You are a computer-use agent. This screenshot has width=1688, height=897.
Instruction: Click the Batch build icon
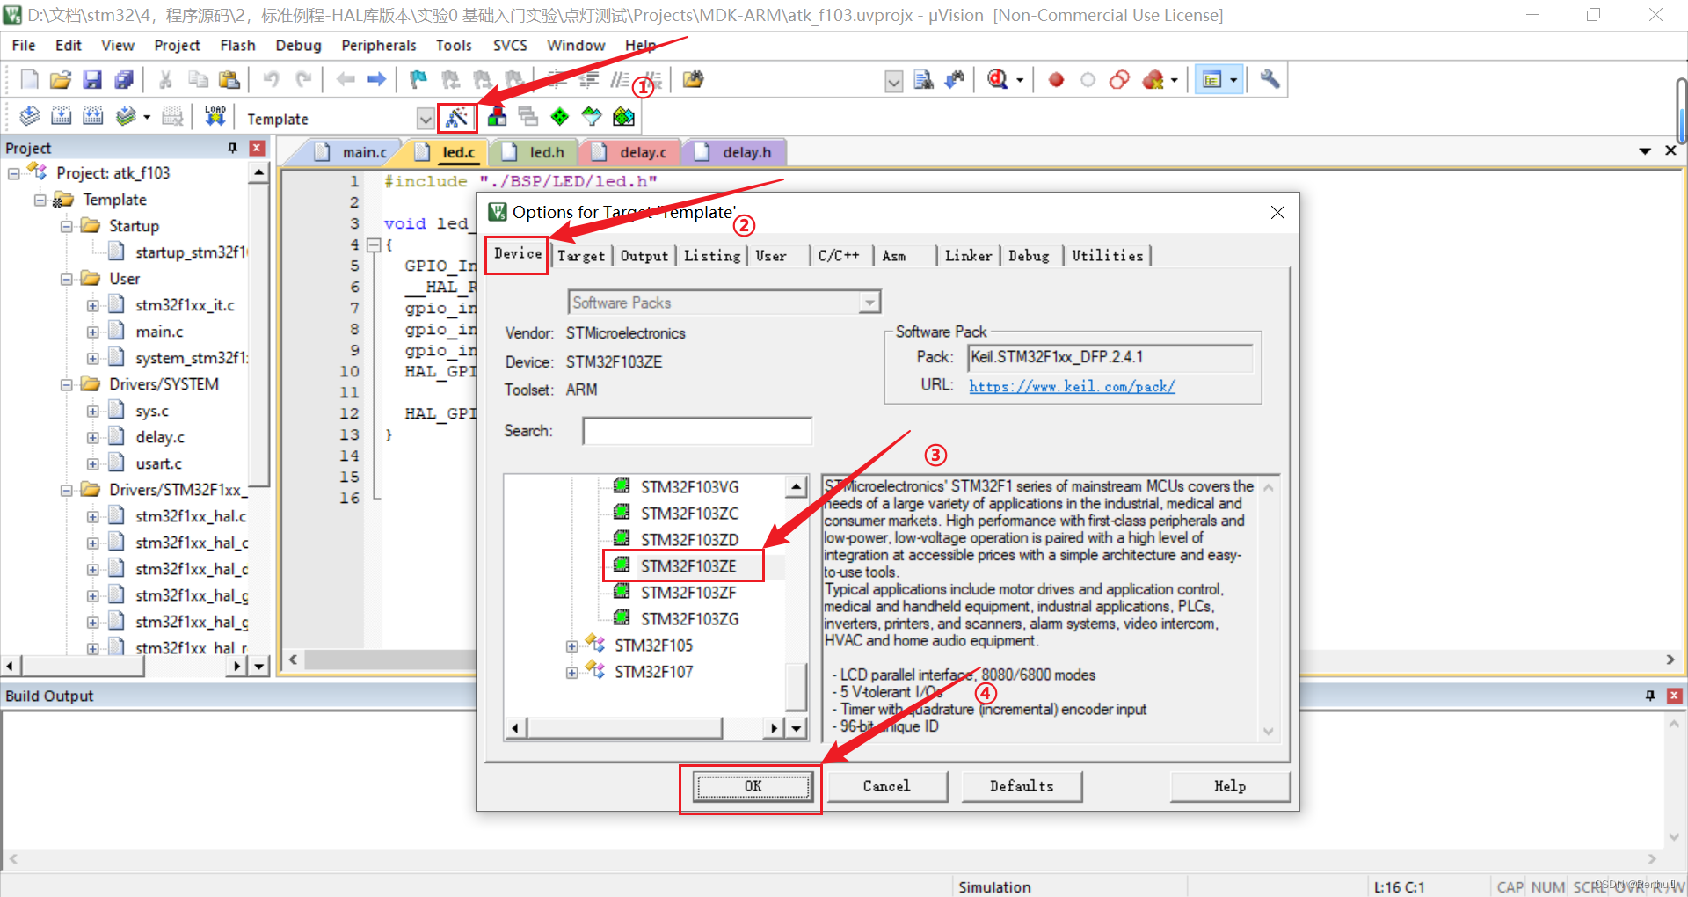click(126, 116)
